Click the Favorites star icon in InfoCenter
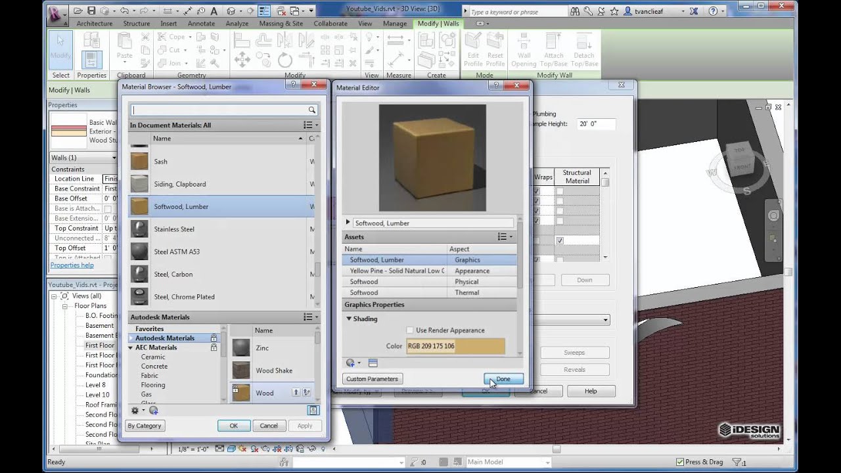Viewport: 841px width, 473px height. point(614,11)
